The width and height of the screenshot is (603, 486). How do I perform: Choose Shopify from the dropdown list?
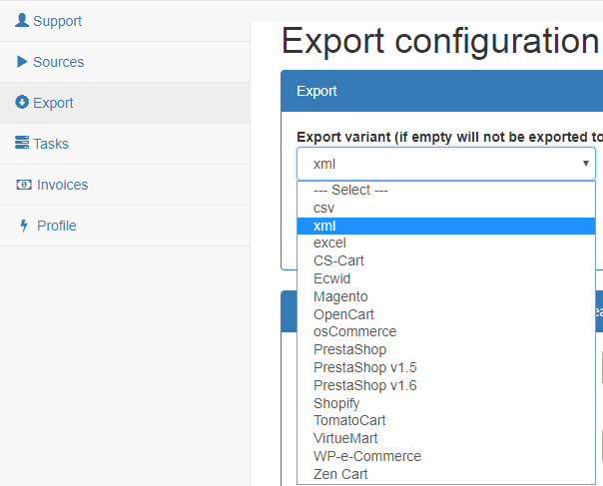point(446,403)
